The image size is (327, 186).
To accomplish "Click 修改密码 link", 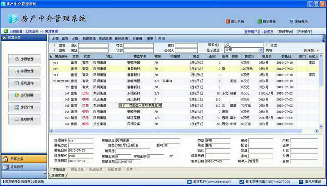I will (x=285, y=32).
